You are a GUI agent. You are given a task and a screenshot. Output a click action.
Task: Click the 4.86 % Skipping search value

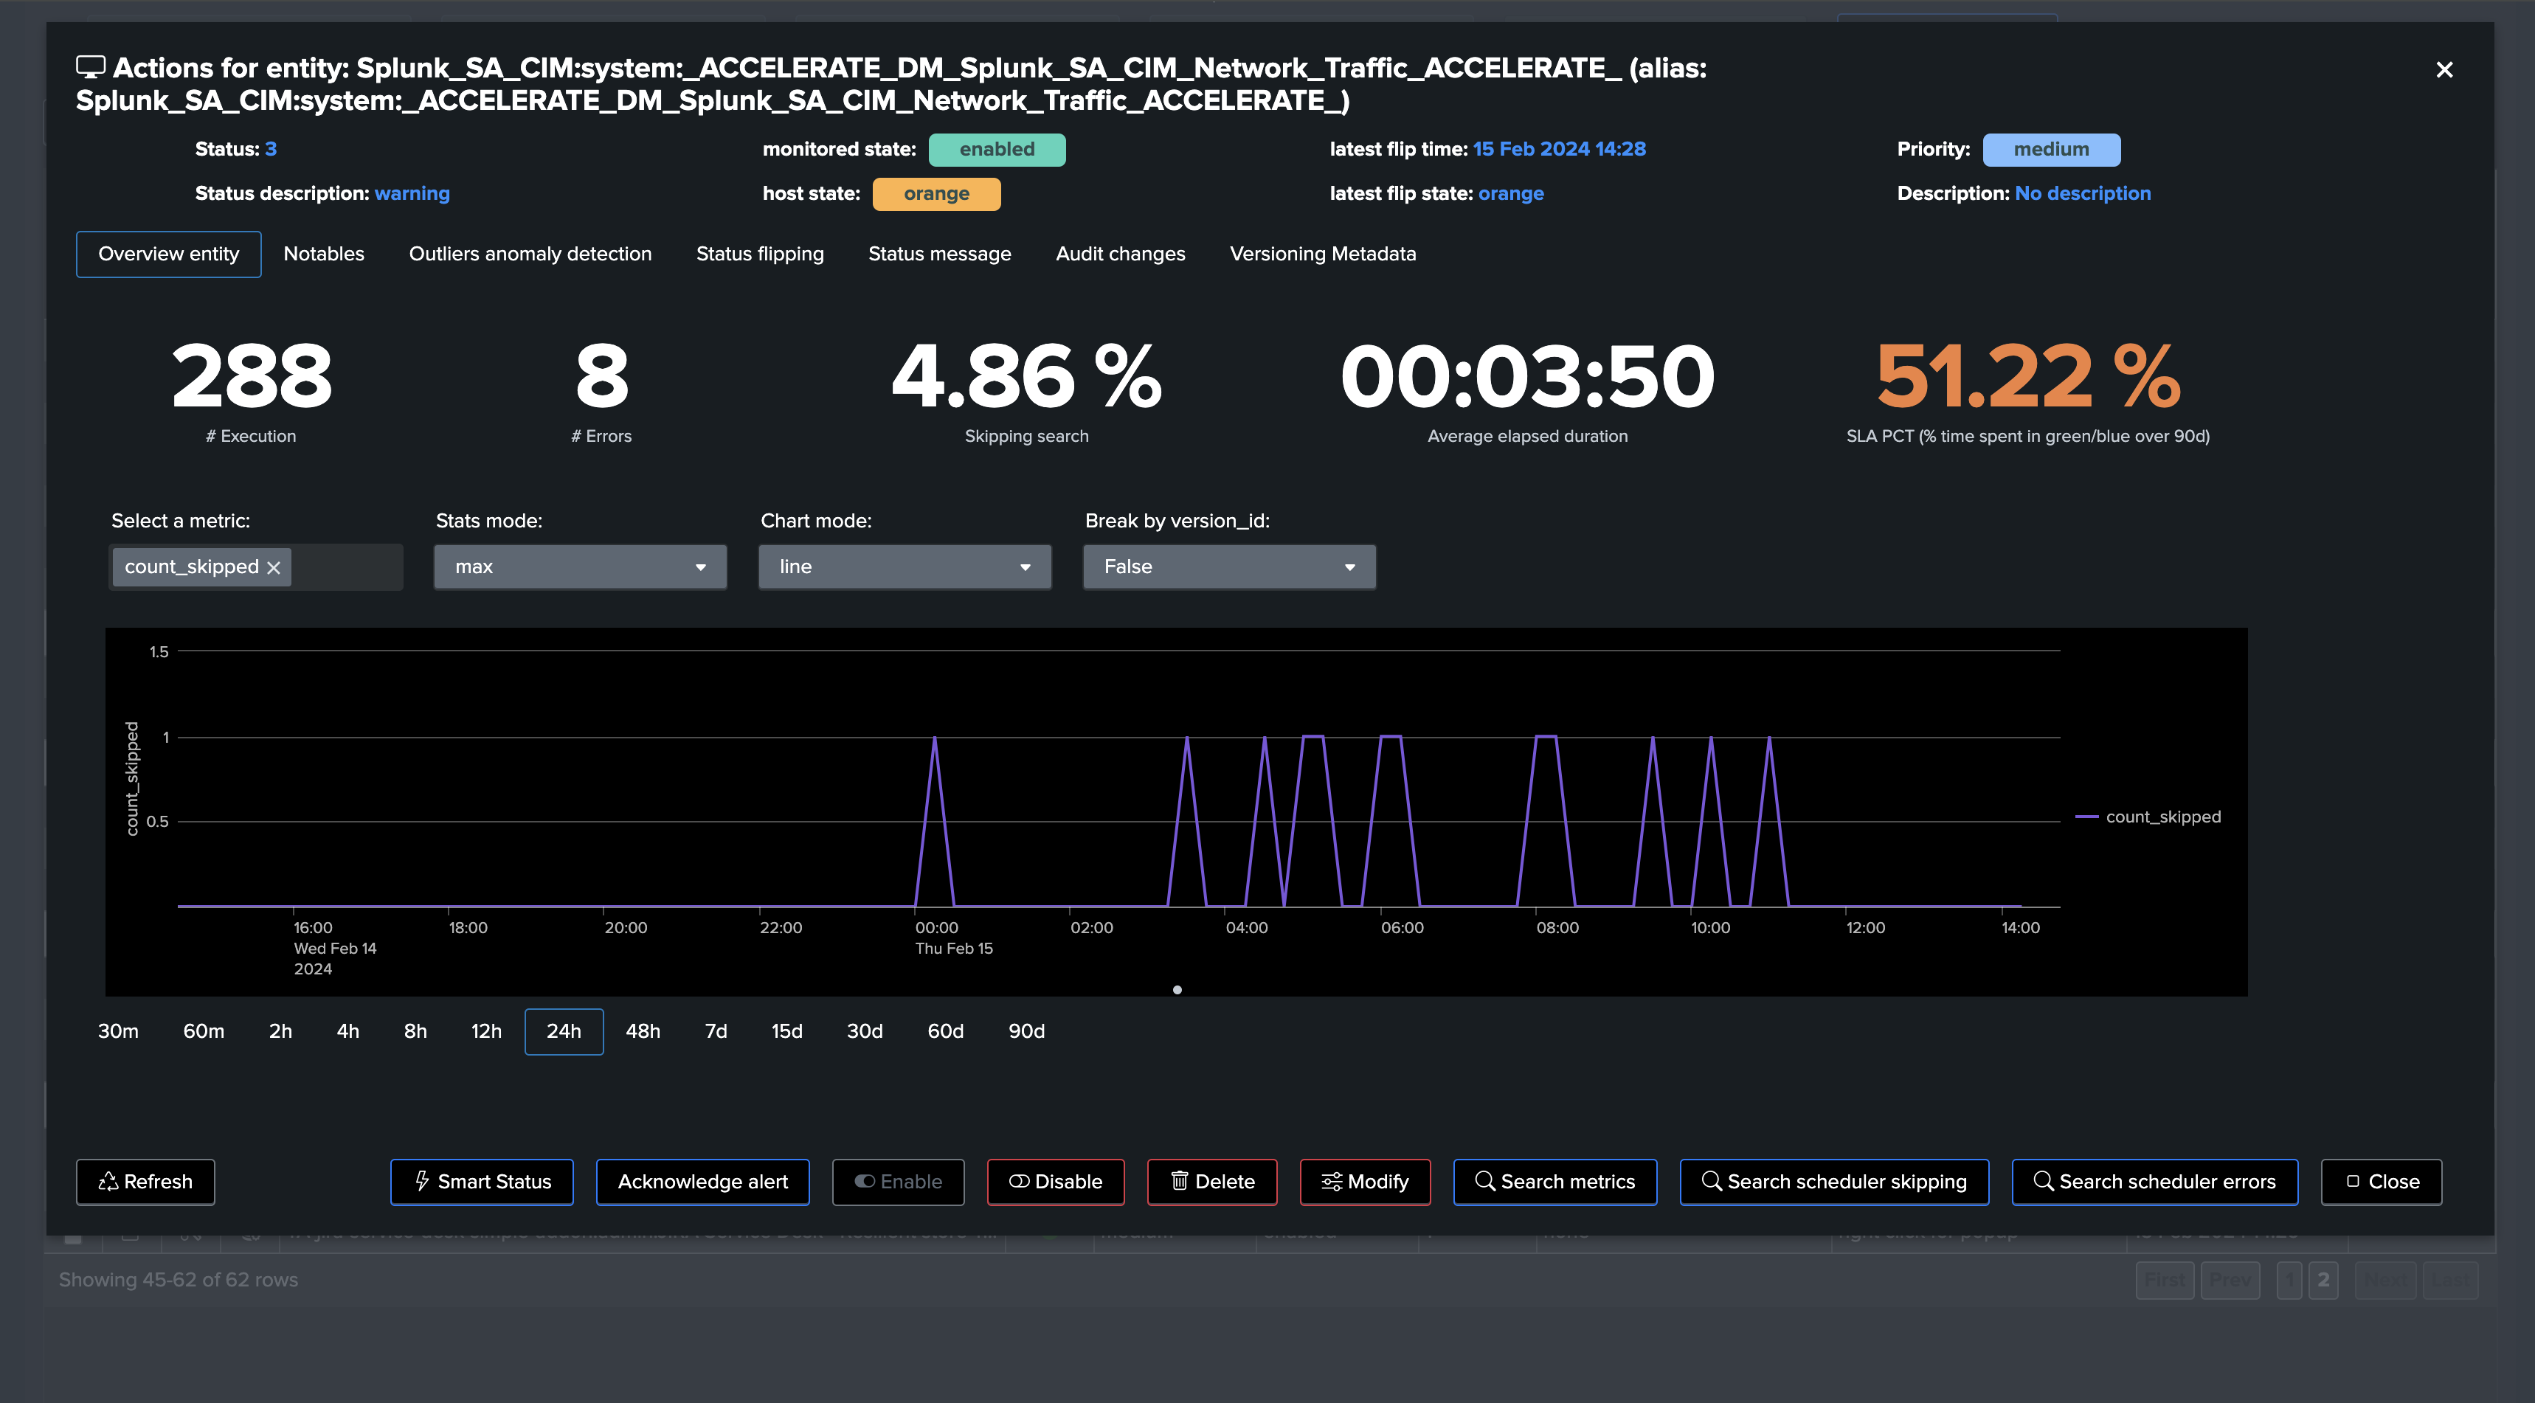(1026, 376)
